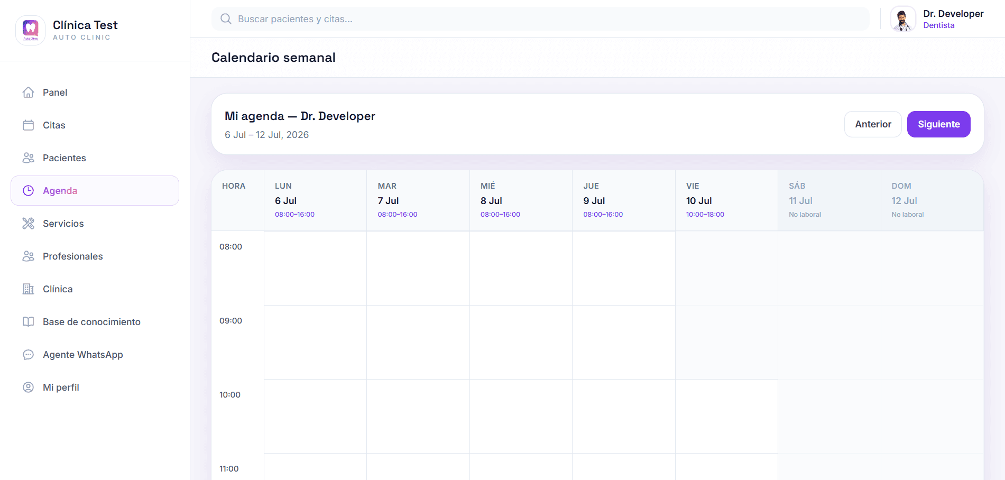Image resolution: width=1005 pixels, height=480 pixels.
Task: Click the Citas calendar icon
Action: (29, 125)
